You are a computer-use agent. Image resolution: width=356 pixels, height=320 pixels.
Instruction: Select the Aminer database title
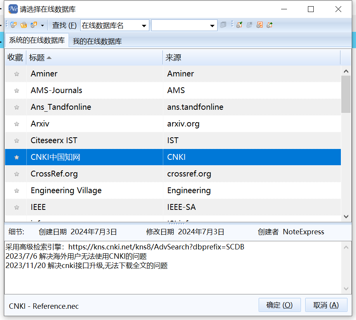click(44, 74)
